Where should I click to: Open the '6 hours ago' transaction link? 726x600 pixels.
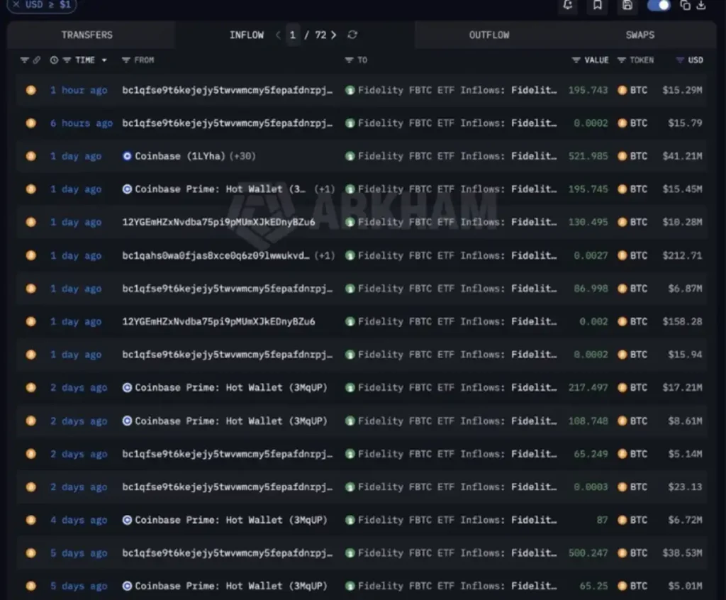82,123
